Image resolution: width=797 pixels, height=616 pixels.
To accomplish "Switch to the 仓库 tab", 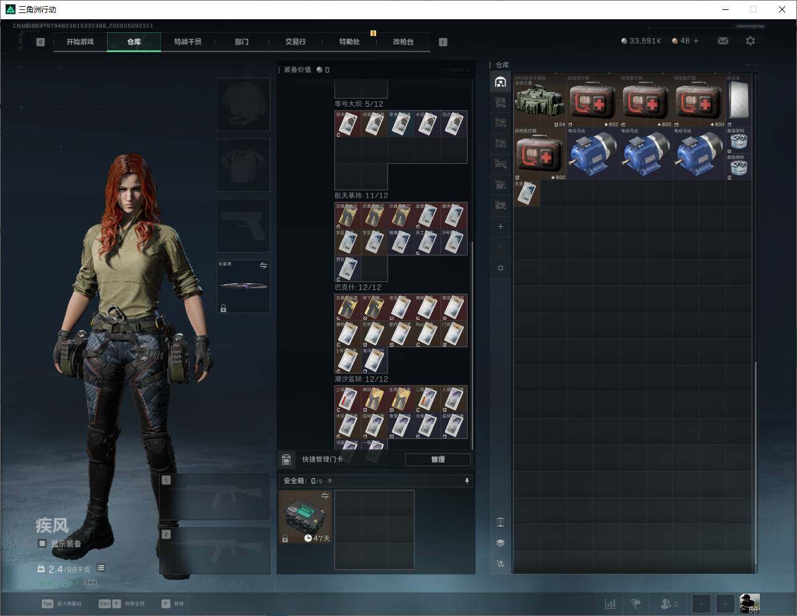I will pos(134,42).
